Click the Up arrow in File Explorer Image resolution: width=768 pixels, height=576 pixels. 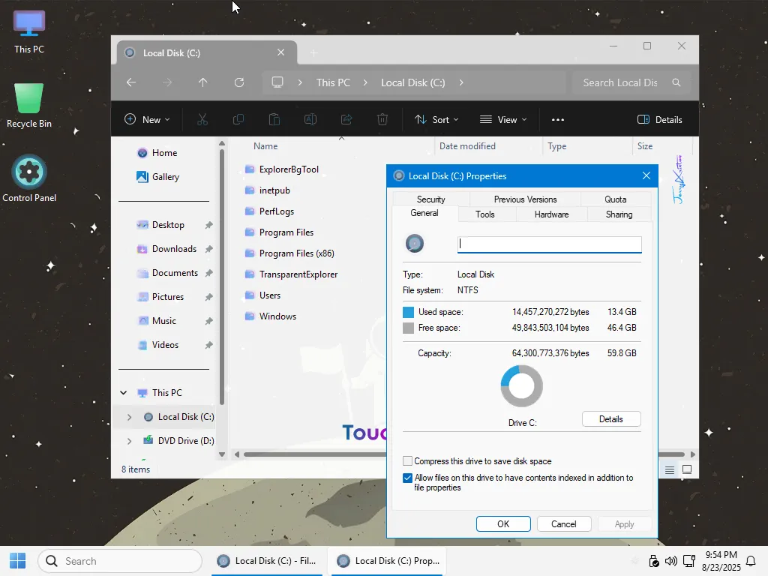(202, 82)
